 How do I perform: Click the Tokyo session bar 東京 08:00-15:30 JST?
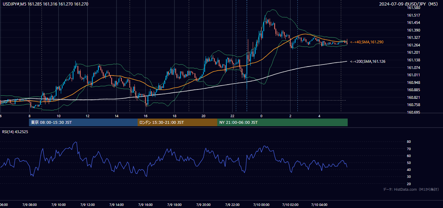[83, 122]
